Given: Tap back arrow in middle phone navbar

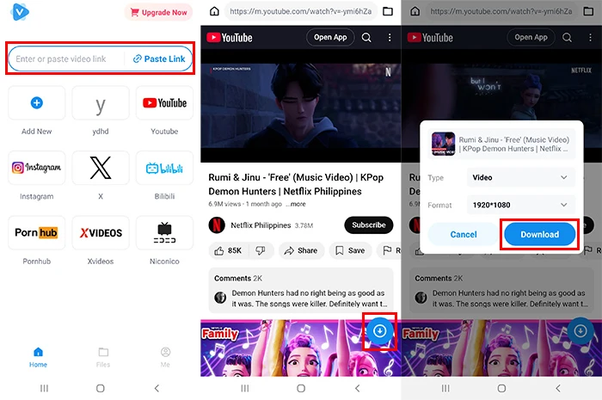Looking at the screenshot, I should pos(358,388).
